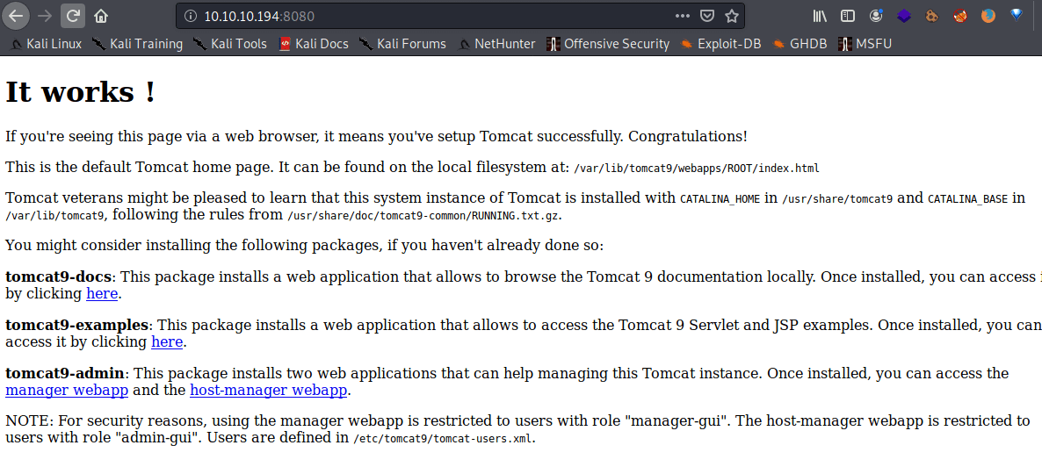The width and height of the screenshot is (1042, 474).
Task: Open the Exploit-DB bookmark
Action: coord(720,44)
